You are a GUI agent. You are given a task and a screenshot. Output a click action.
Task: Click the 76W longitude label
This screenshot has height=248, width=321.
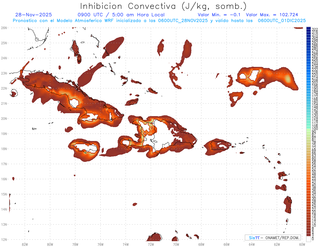(101, 244)
